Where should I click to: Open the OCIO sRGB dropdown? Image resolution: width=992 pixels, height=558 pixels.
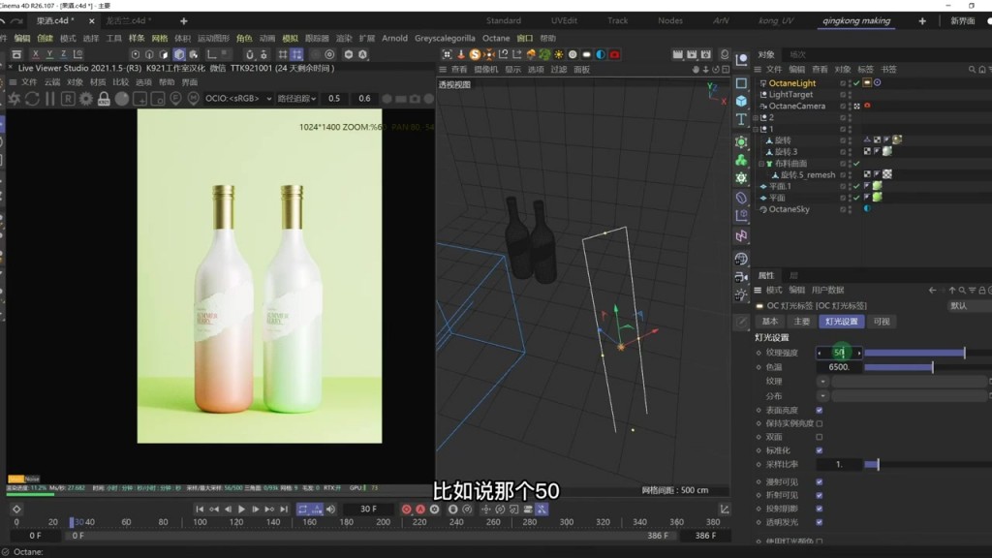tap(238, 98)
